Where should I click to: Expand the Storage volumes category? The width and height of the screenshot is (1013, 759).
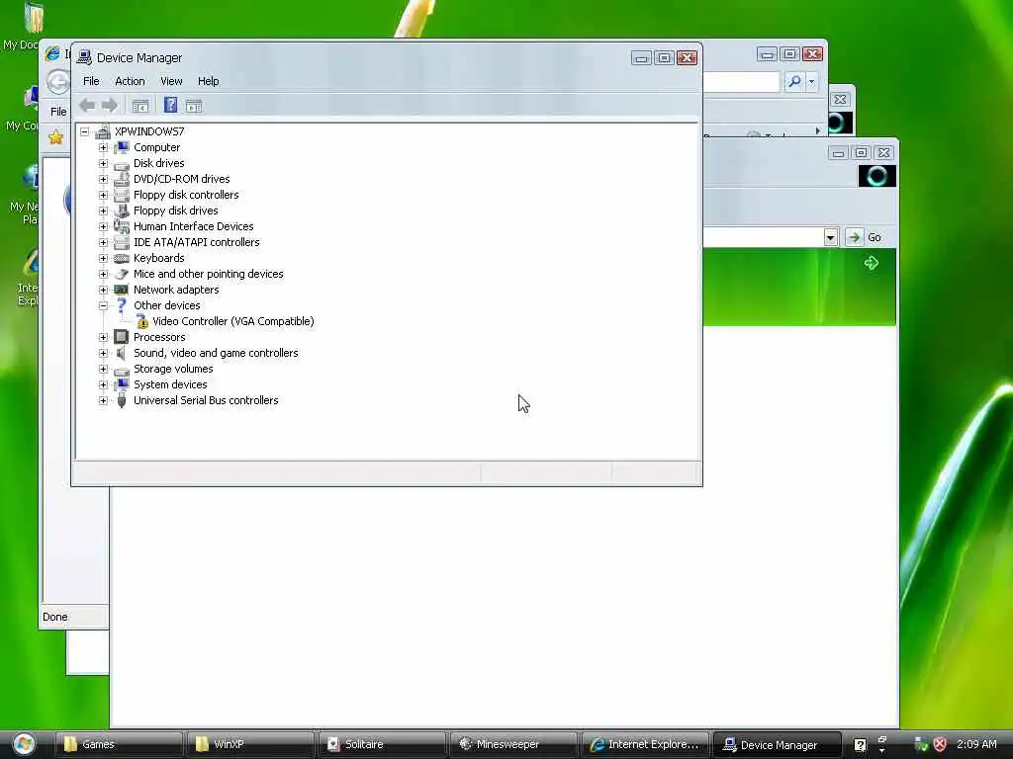(x=103, y=370)
